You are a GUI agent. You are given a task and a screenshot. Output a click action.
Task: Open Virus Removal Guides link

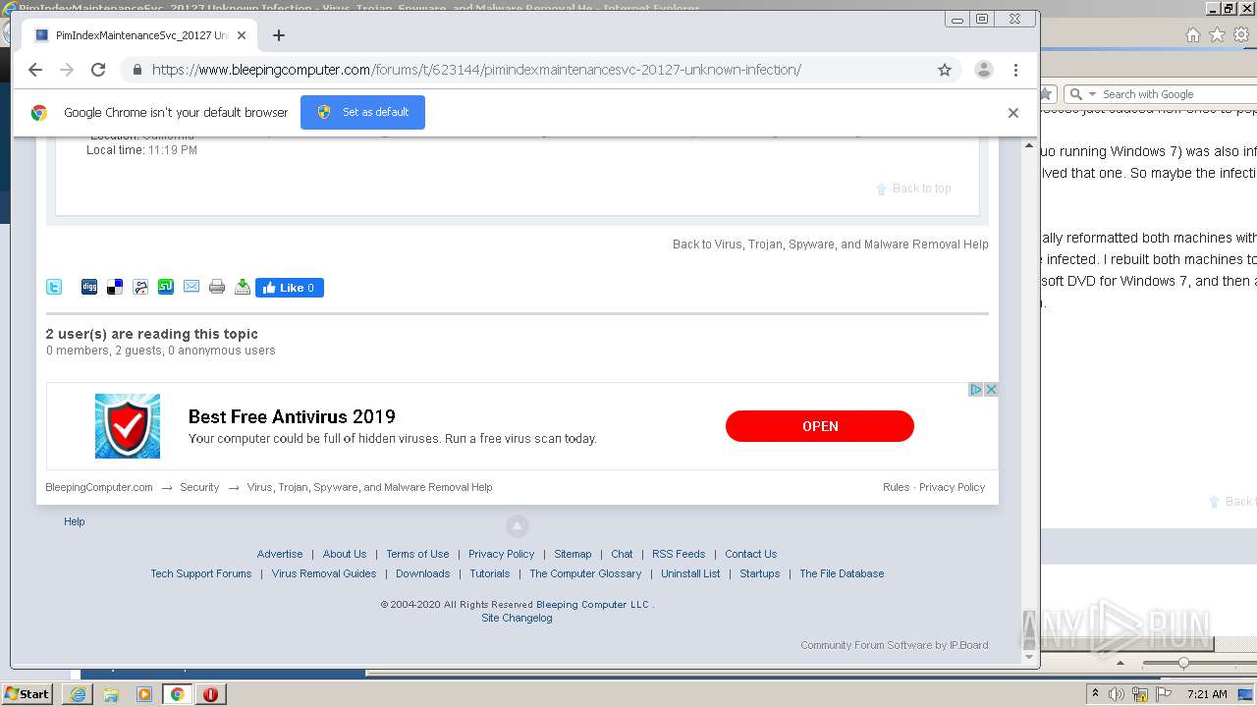pyautogui.click(x=324, y=573)
